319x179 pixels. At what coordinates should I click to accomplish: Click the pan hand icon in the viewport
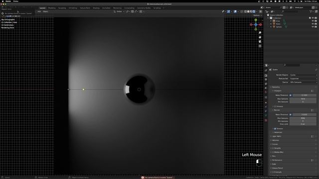click(x=260, y=37)
